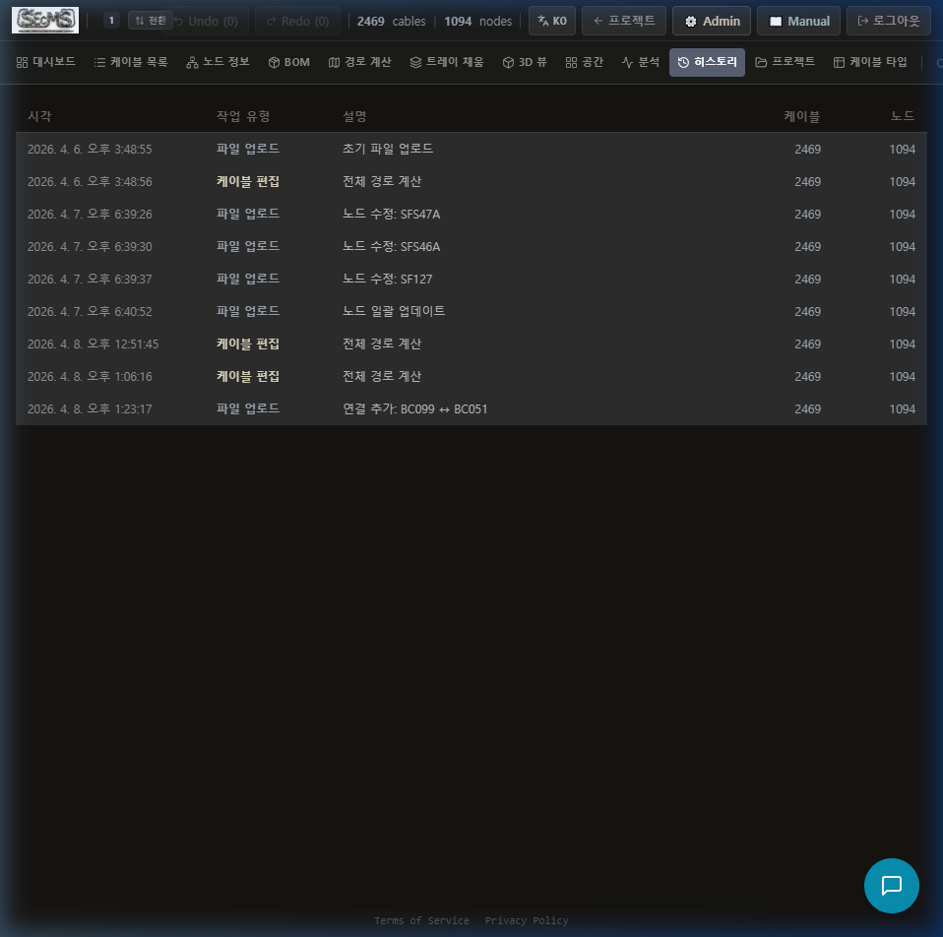Select the 12:51:45 history entry
Image resolution: width=943 pixels, height=937 pixels.
pos(471,344)
